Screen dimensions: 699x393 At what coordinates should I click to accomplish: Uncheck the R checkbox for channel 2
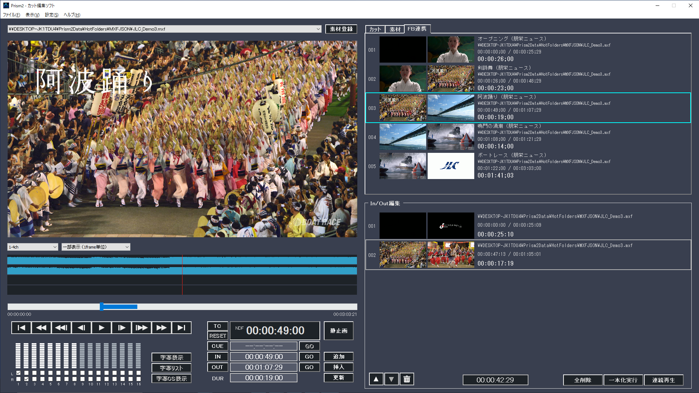(26, 379)
